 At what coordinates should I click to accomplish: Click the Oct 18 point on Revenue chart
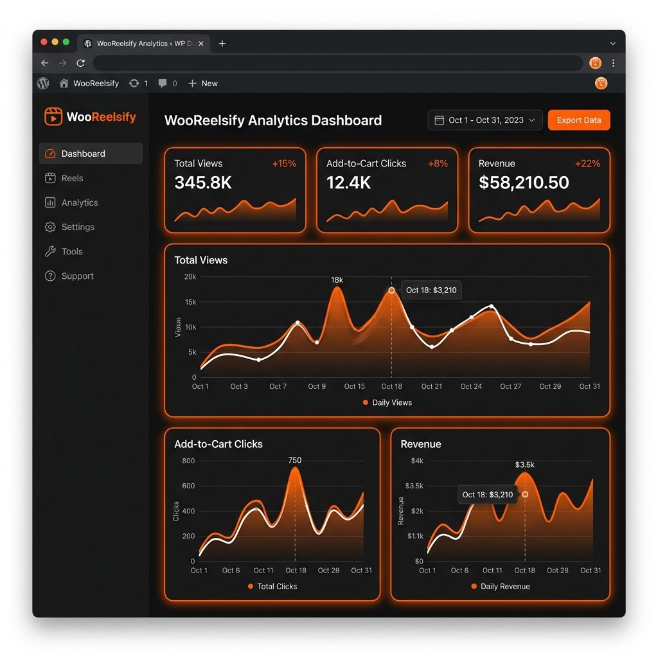pos(525,494)
